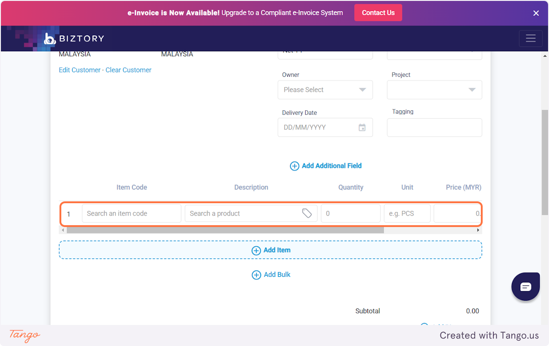Click the Search an item code field
549x346 pixels.
coord(132,213)
